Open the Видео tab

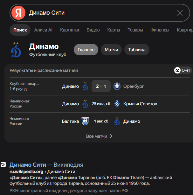93,30
